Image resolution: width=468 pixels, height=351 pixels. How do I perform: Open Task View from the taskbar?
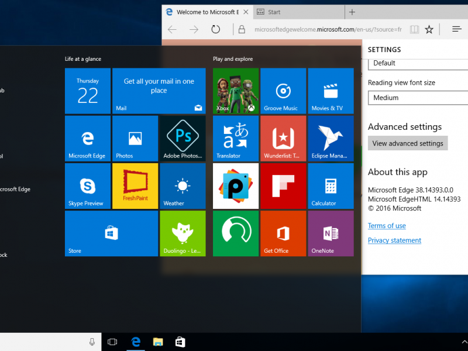tap(112, 342)
